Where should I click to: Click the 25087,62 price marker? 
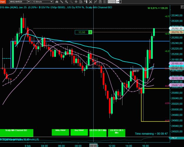(x=176, y=85)
